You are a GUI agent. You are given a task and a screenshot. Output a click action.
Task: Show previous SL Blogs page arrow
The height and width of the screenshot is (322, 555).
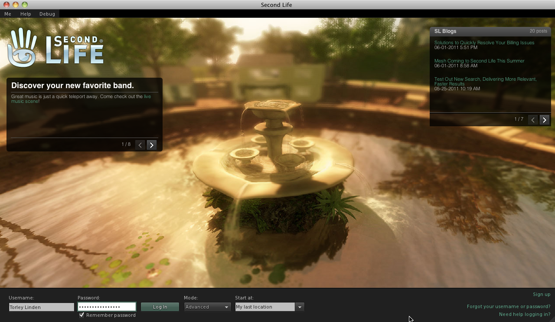click(533, 120)
